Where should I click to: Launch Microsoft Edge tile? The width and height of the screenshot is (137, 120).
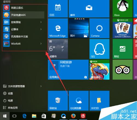pos(58,28)
